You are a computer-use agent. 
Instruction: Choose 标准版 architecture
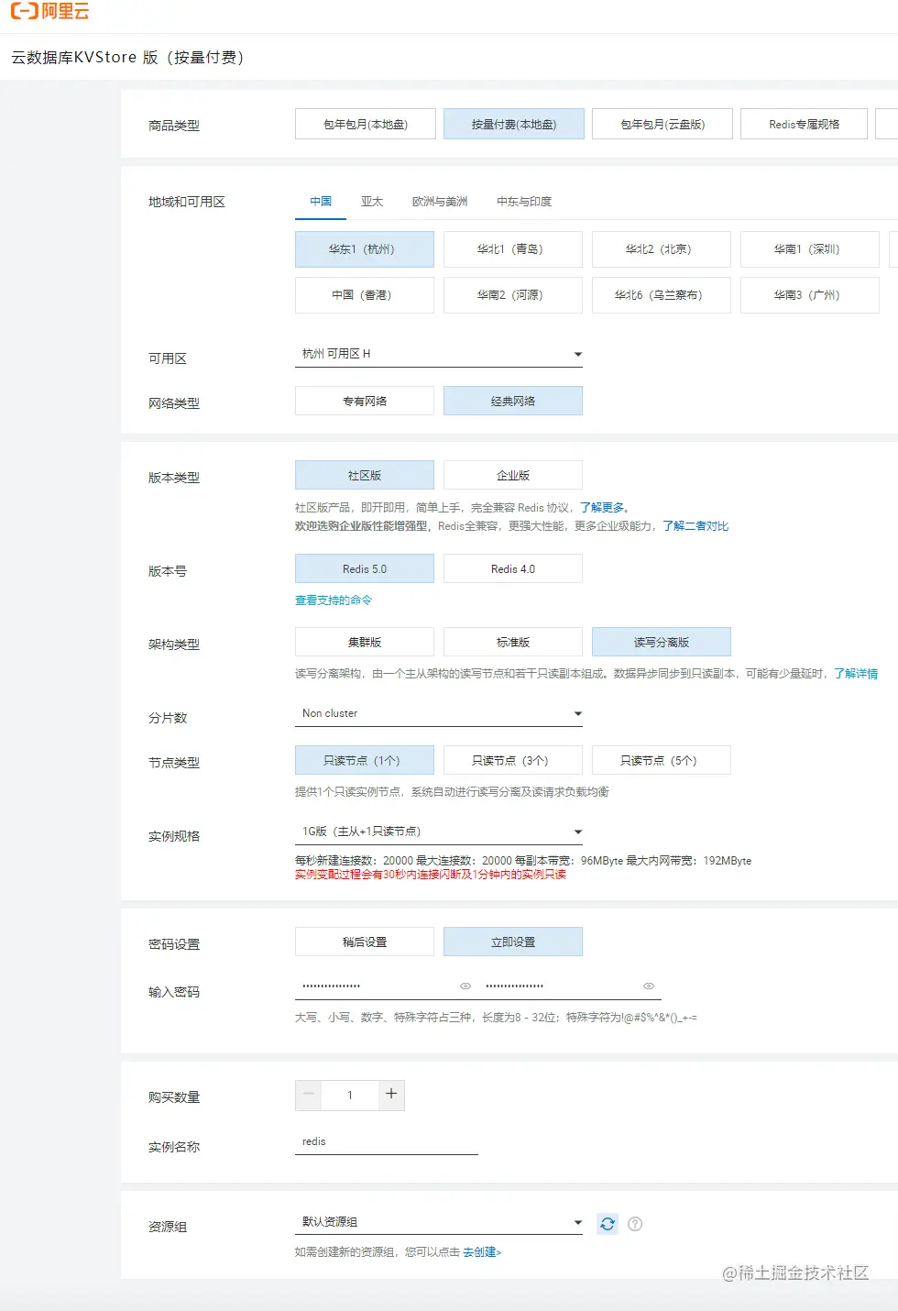pos(513,642)
